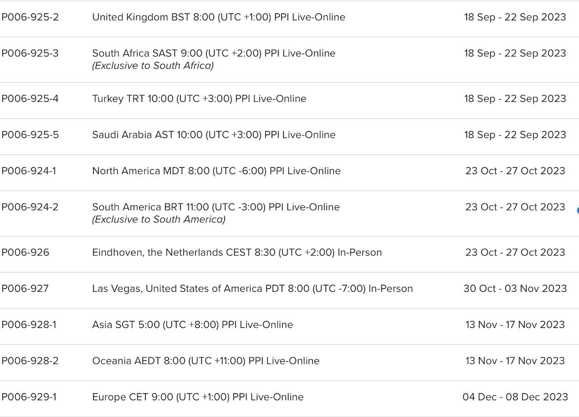Click the 'Exclusive to South Africa' note
The height and width of the screenshot is (417, 579).
pos(153,66)
